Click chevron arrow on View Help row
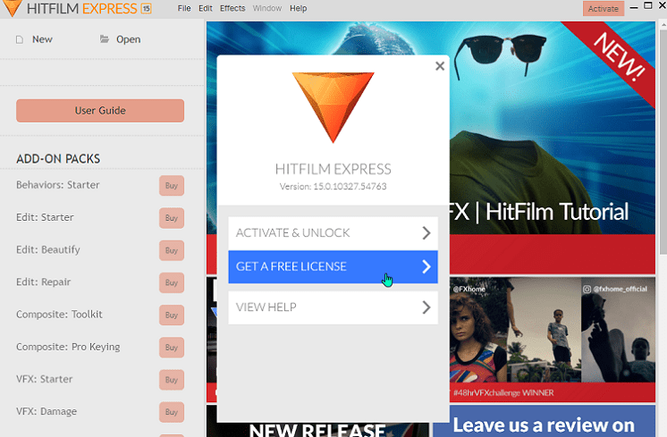Screen dimensions: 667x437 click(x=426, y=307)
